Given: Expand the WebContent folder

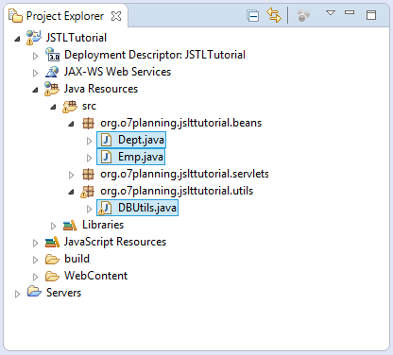Looking at the screenshot, I should point(35,277).
